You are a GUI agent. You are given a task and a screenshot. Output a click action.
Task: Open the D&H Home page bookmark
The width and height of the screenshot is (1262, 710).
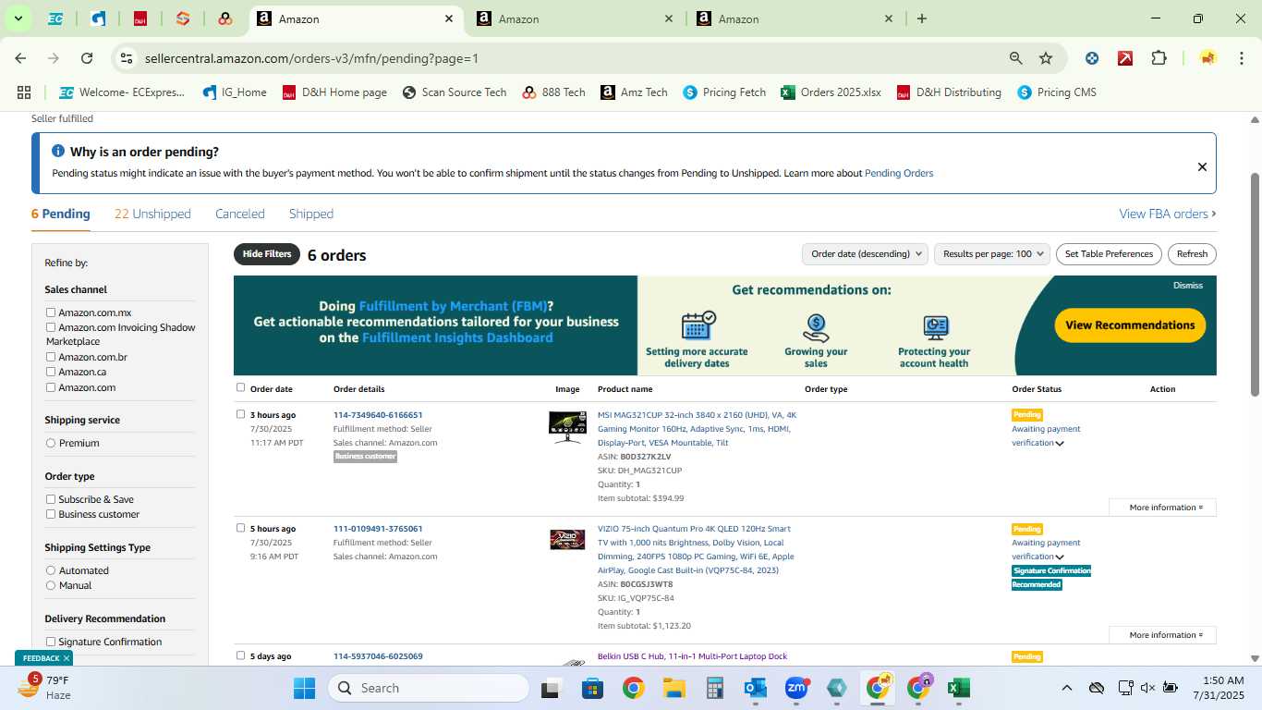click(334, 92)
